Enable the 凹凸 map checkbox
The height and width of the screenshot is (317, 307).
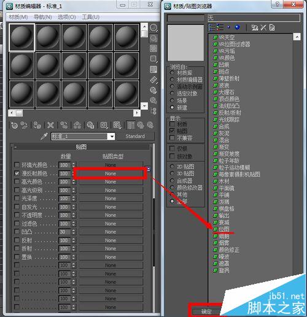point(17,232)
